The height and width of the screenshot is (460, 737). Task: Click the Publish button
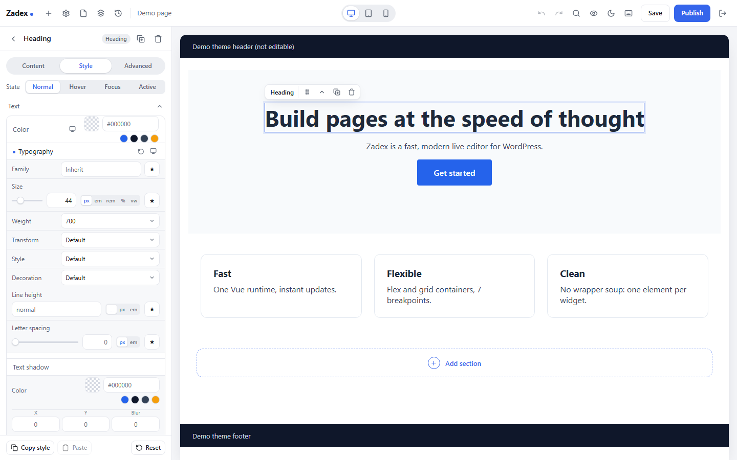pos(692,13)
